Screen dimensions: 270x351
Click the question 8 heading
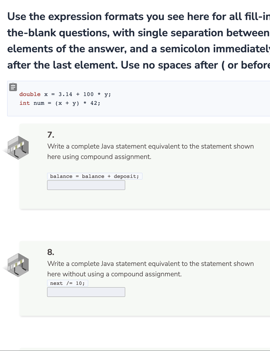click(x=50, y=252)
